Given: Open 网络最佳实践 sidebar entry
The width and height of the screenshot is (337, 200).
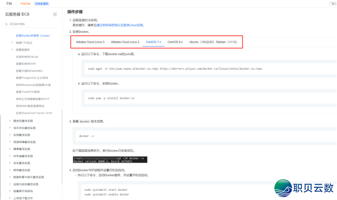Looking at the screenshot, I should tap(22, 170).
